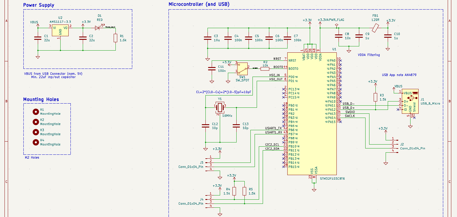
Task: Click mounting hole symbol H4
Action: pyautogui.click(x=36, y=142)
